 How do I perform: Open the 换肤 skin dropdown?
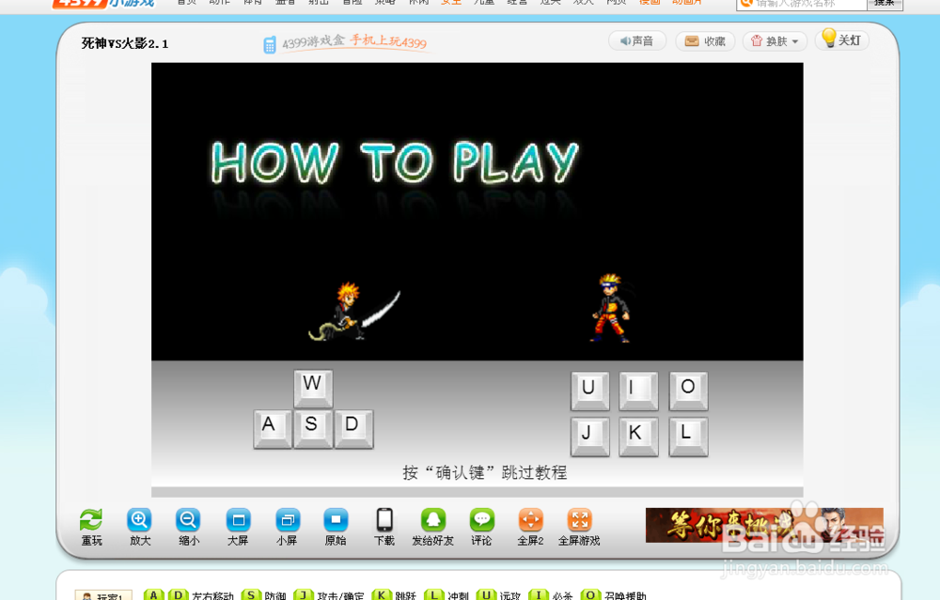tap(775, 41)
